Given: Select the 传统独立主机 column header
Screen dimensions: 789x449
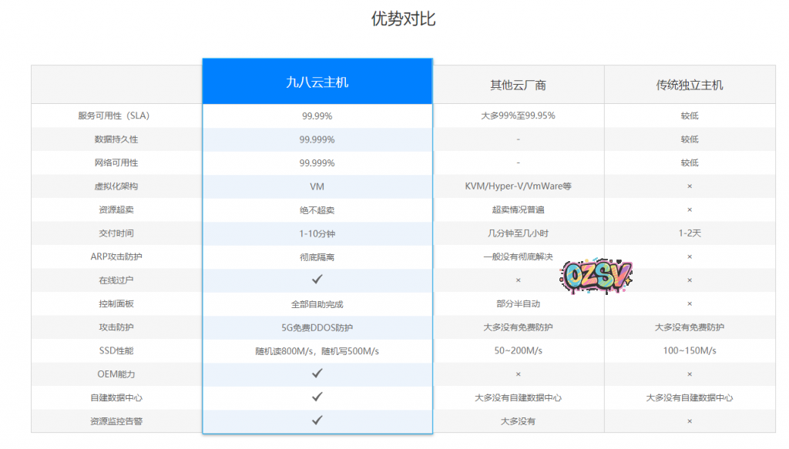Looking at the screenshot, I should click(x=690, y=85).
